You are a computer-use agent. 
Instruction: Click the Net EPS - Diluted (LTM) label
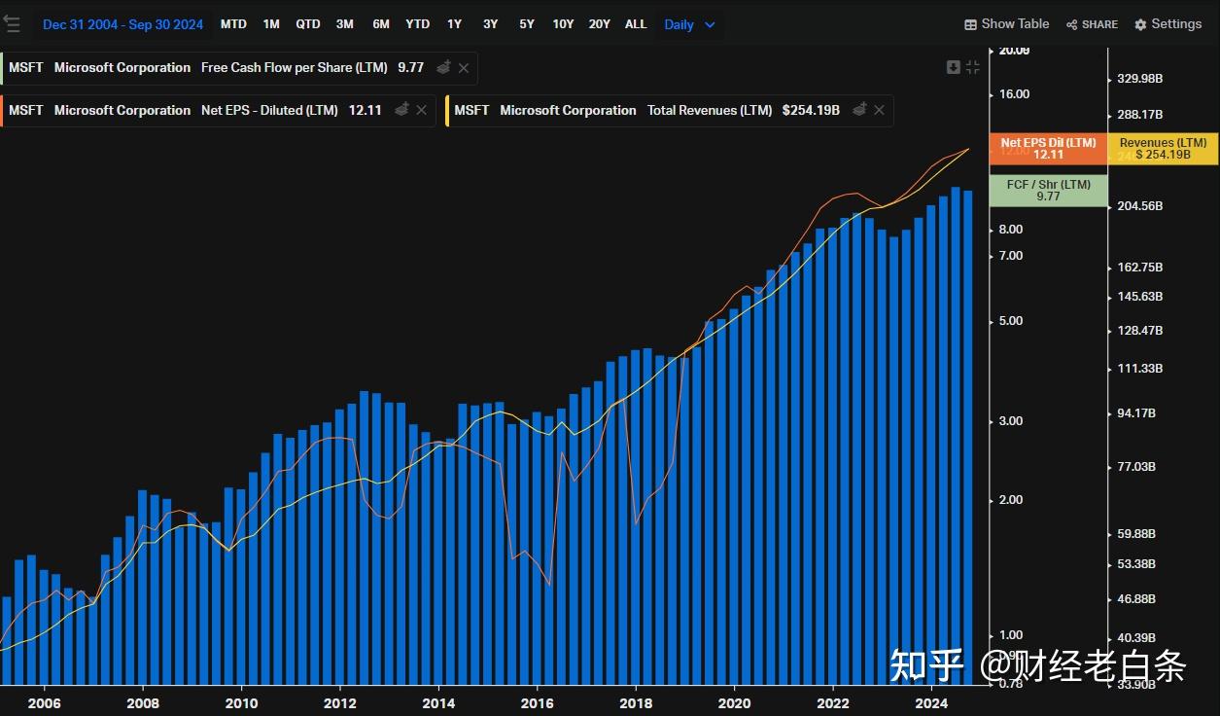(x=269, y=111)
